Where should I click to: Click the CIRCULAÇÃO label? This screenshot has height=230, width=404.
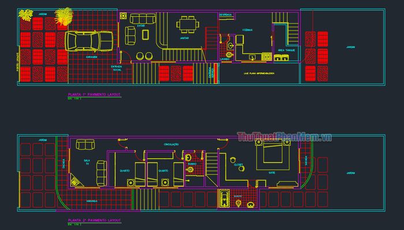(x=171, y=145)
